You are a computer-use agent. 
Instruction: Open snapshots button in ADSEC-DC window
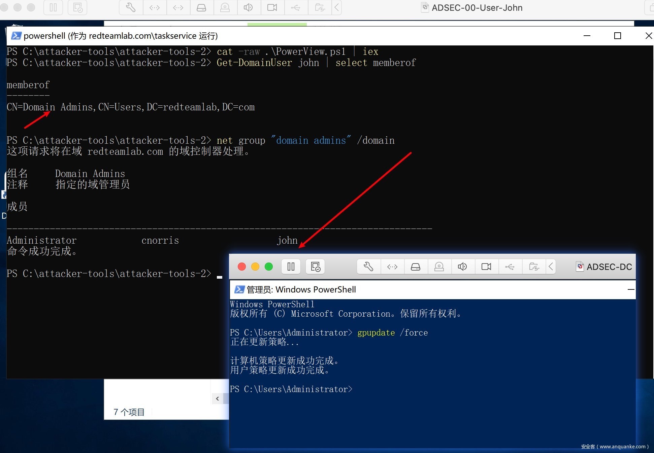316,267
